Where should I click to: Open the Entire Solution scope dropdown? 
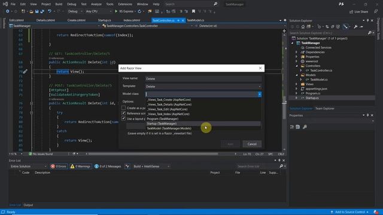coord(28,166)
